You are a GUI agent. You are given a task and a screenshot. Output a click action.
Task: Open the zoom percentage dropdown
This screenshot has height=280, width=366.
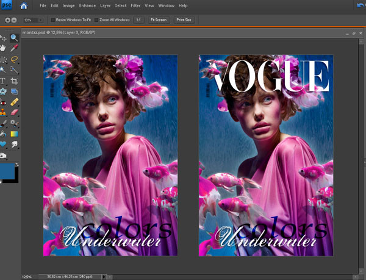41,20
